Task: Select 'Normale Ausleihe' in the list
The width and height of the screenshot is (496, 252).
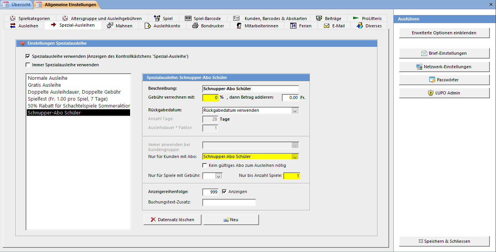Action: click(x=78, y=78)
